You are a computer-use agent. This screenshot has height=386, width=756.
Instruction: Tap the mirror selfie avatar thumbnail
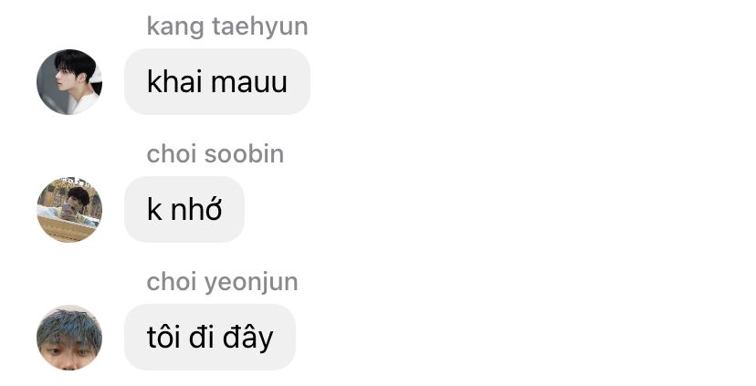[69, 210]
